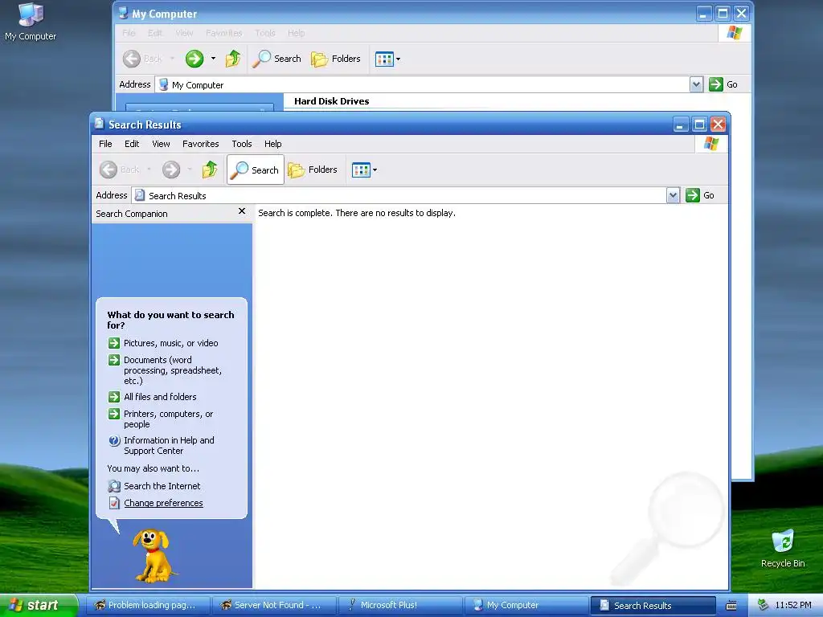Click Up folder icon in Search Results toolbar
The height and width of the screenshot is (617, 823).
point(210,170)
